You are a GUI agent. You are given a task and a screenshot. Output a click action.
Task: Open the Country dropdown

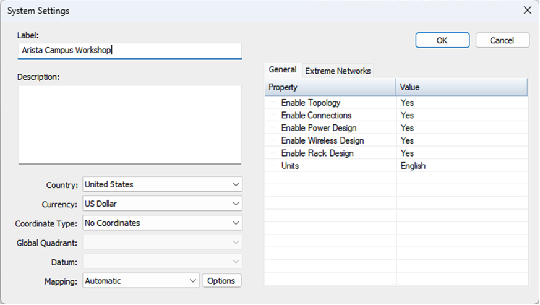[162, 184]
